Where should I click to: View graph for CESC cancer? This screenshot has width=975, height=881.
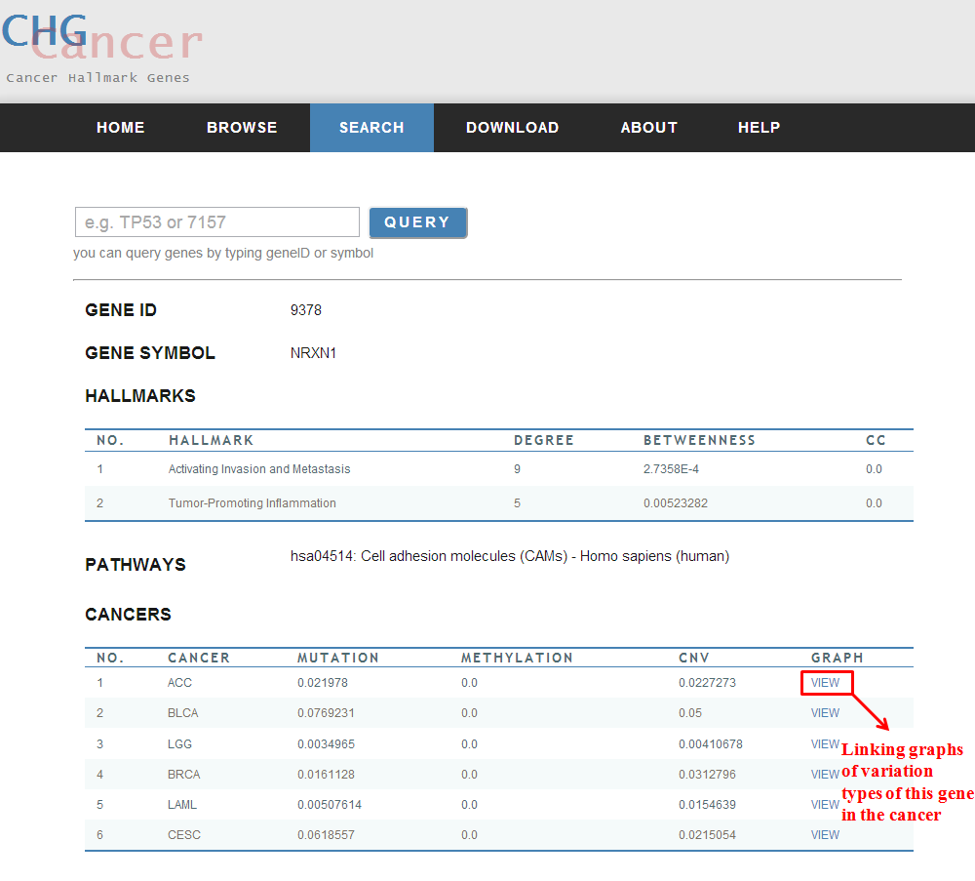[825, 835]
